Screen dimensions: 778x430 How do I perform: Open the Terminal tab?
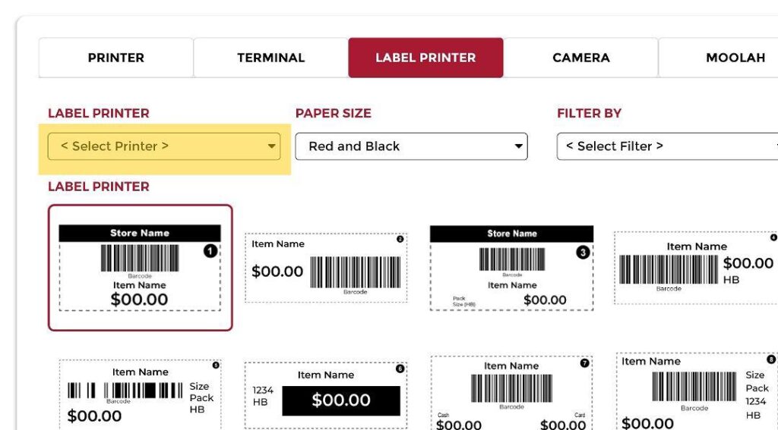(x=270, y=58)
